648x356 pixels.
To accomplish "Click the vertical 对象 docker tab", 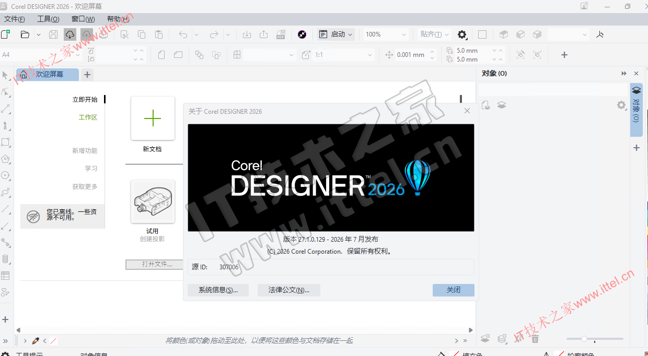I will (636, 110).
